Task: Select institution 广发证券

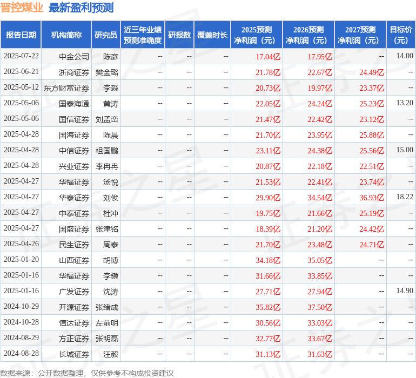Action: pos(74,291)
